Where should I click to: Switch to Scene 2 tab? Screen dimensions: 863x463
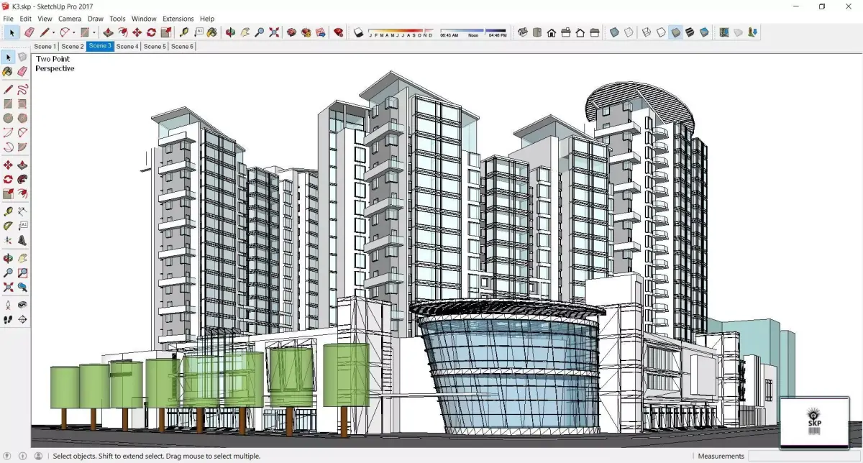point(72,46)
